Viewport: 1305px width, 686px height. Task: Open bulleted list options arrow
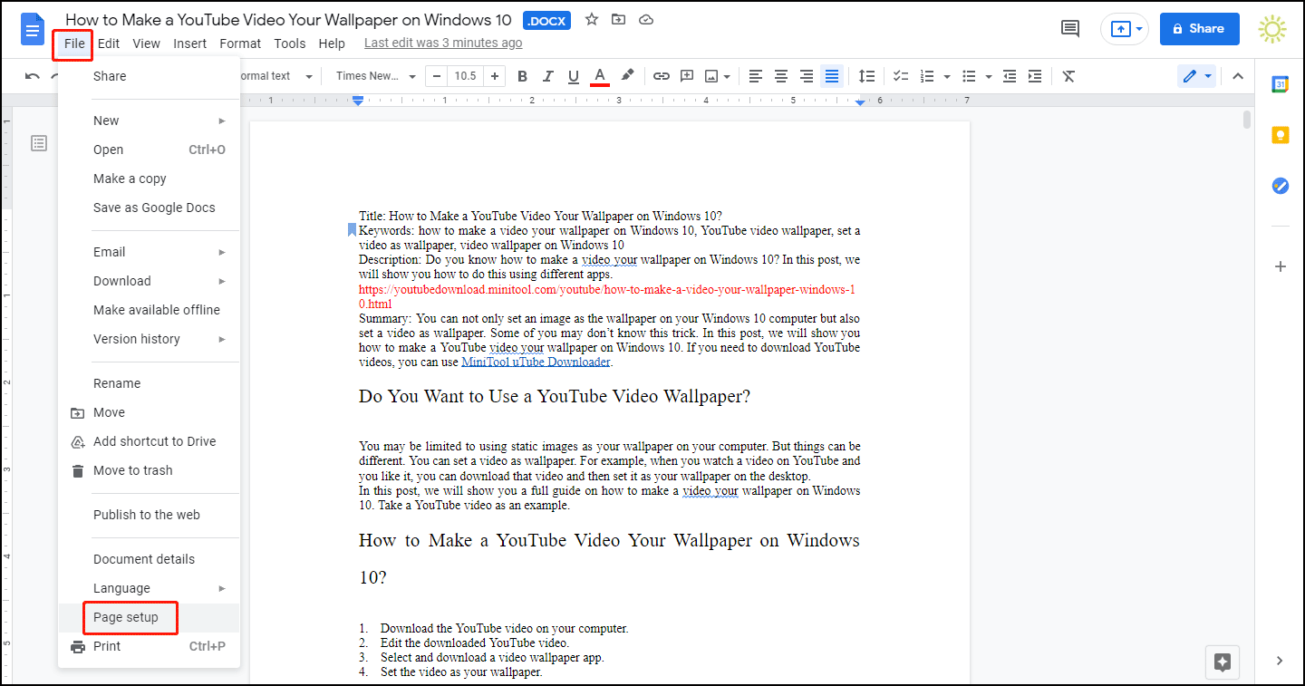[x=988, y=77]
